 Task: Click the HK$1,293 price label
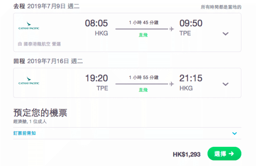(x=186, y=154)
